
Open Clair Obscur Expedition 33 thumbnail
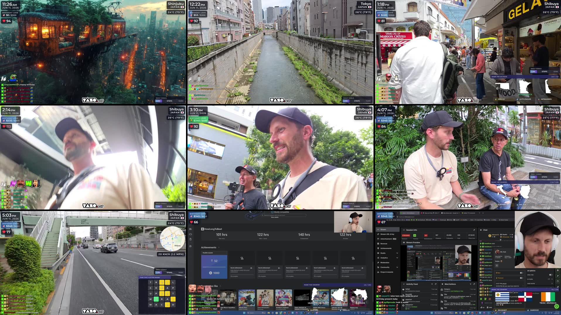228,298
